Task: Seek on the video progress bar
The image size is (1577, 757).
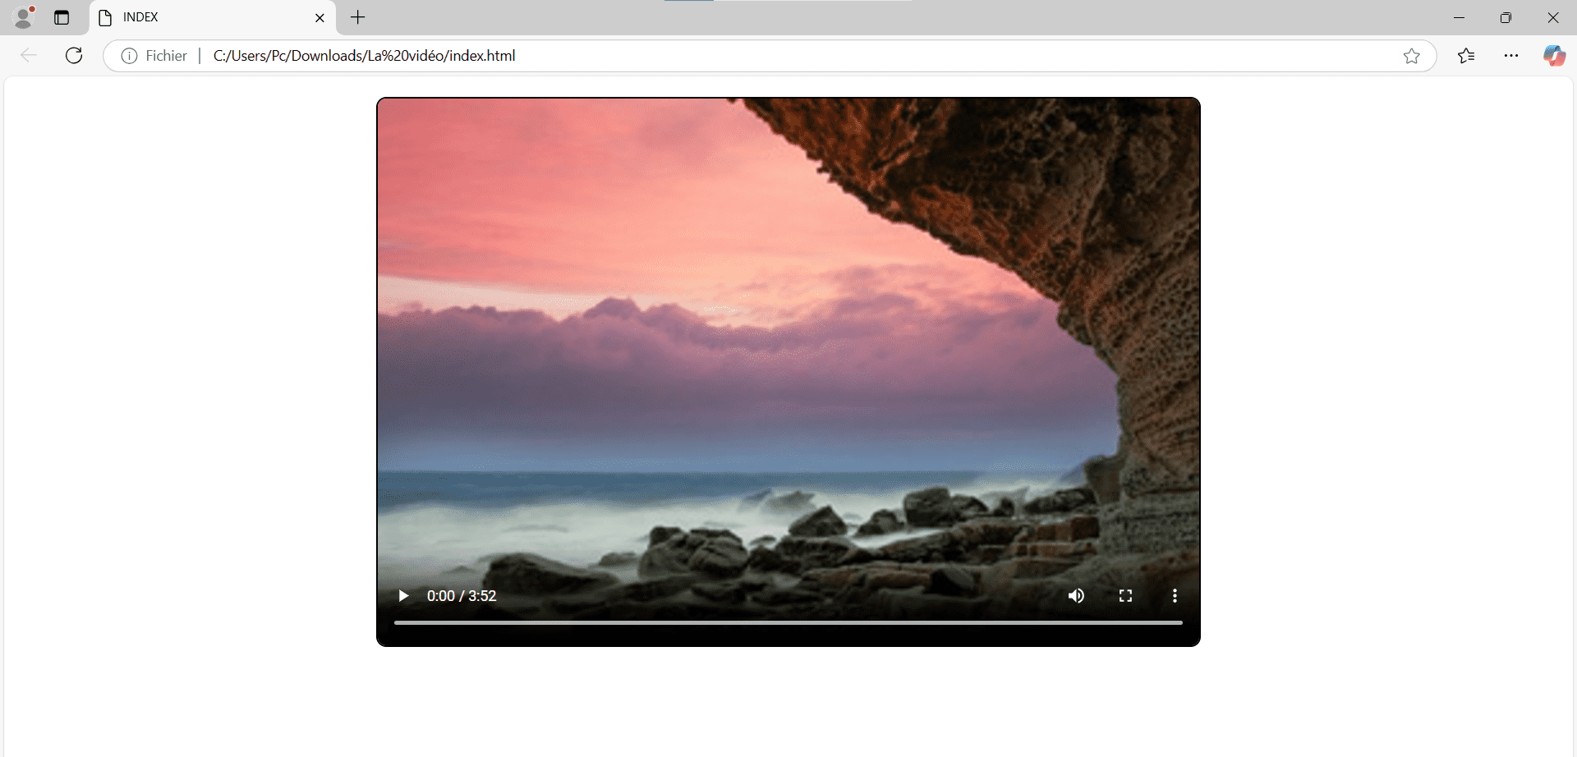Action: click(788, 623)
